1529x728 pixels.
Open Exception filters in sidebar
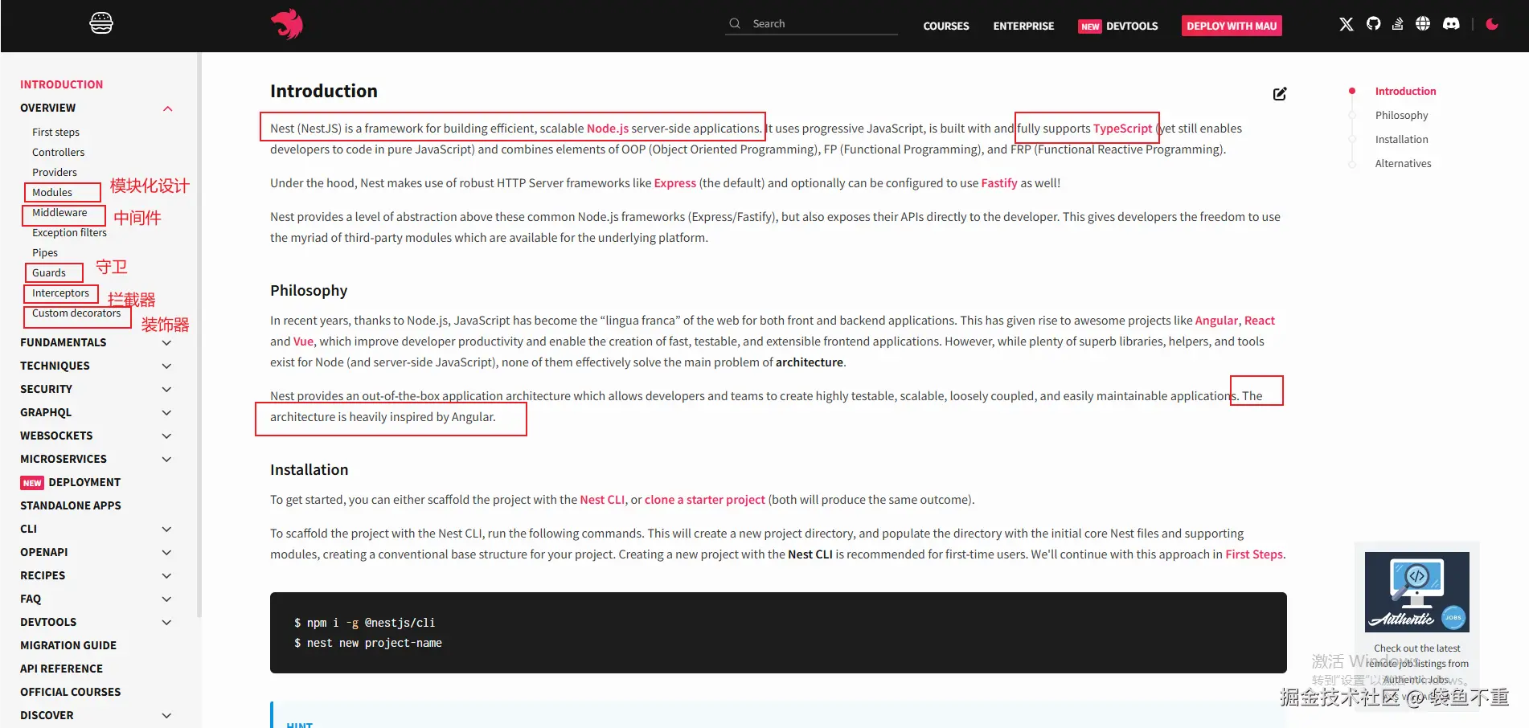(x=69, y=233)
